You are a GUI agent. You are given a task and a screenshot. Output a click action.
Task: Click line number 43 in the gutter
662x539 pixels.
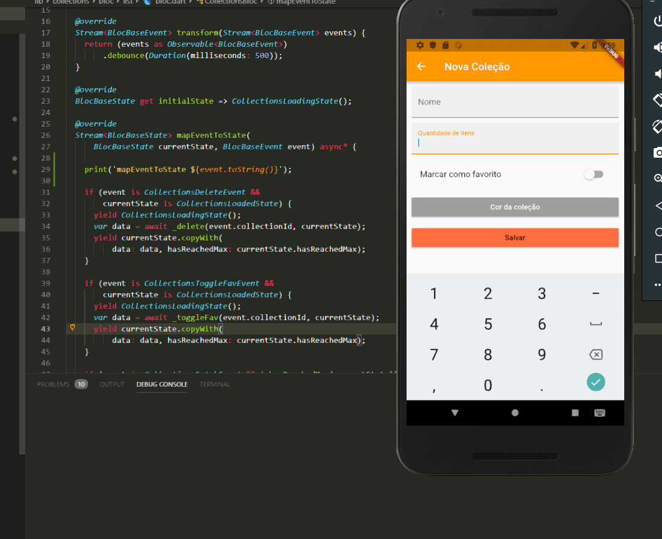46,329
